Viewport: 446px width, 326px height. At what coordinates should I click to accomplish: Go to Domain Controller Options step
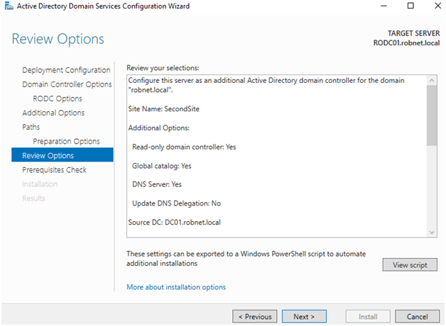pyautogui.click(x=67, y=84)
